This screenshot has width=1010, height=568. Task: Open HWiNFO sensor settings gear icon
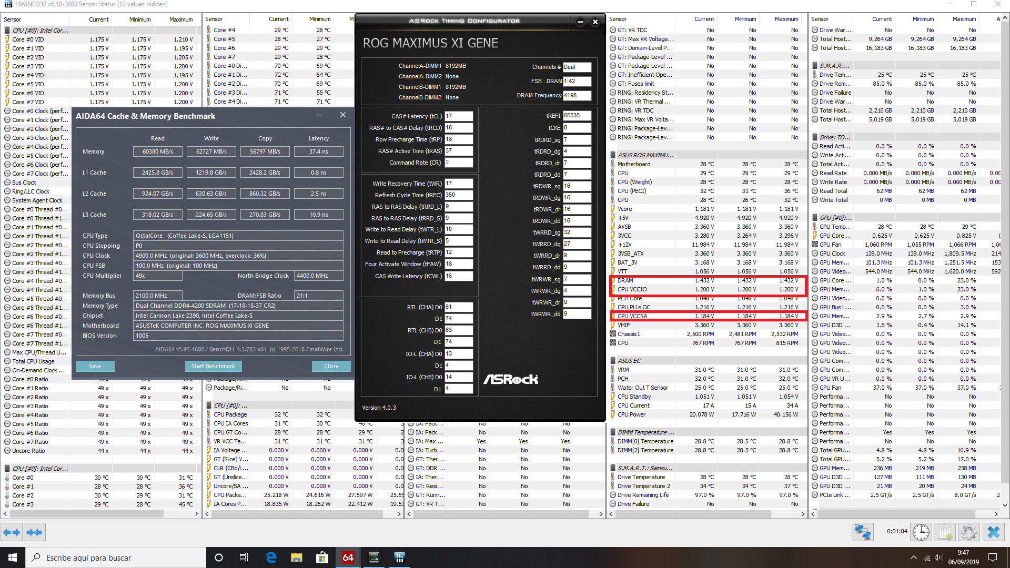click(968, 532)
